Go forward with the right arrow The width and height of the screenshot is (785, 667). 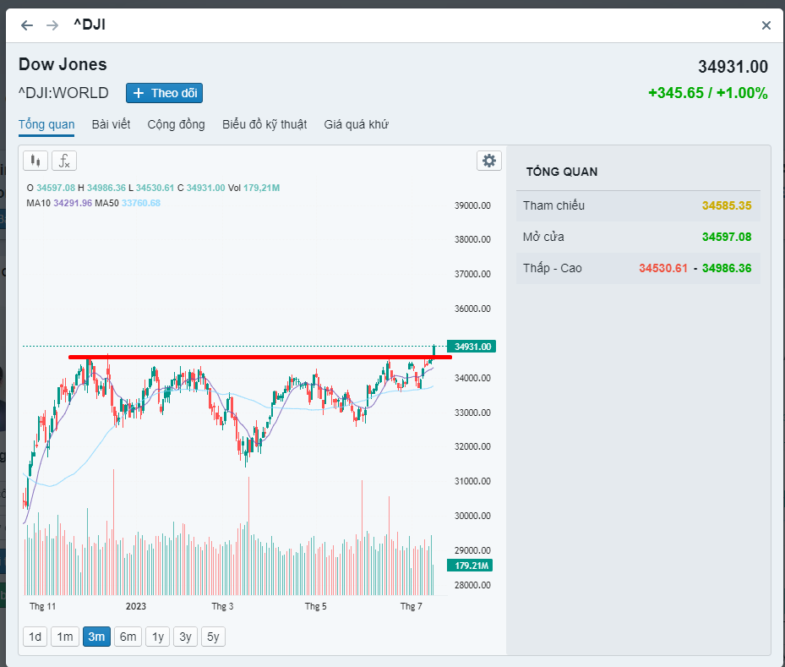pos(52,25)
